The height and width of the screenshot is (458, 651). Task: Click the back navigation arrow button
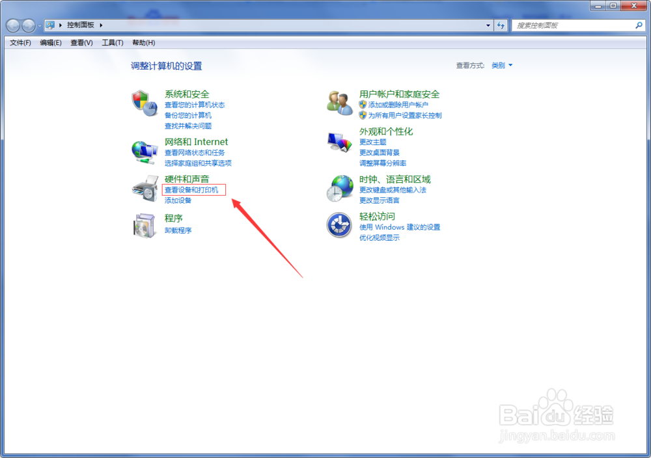point(13,26)
